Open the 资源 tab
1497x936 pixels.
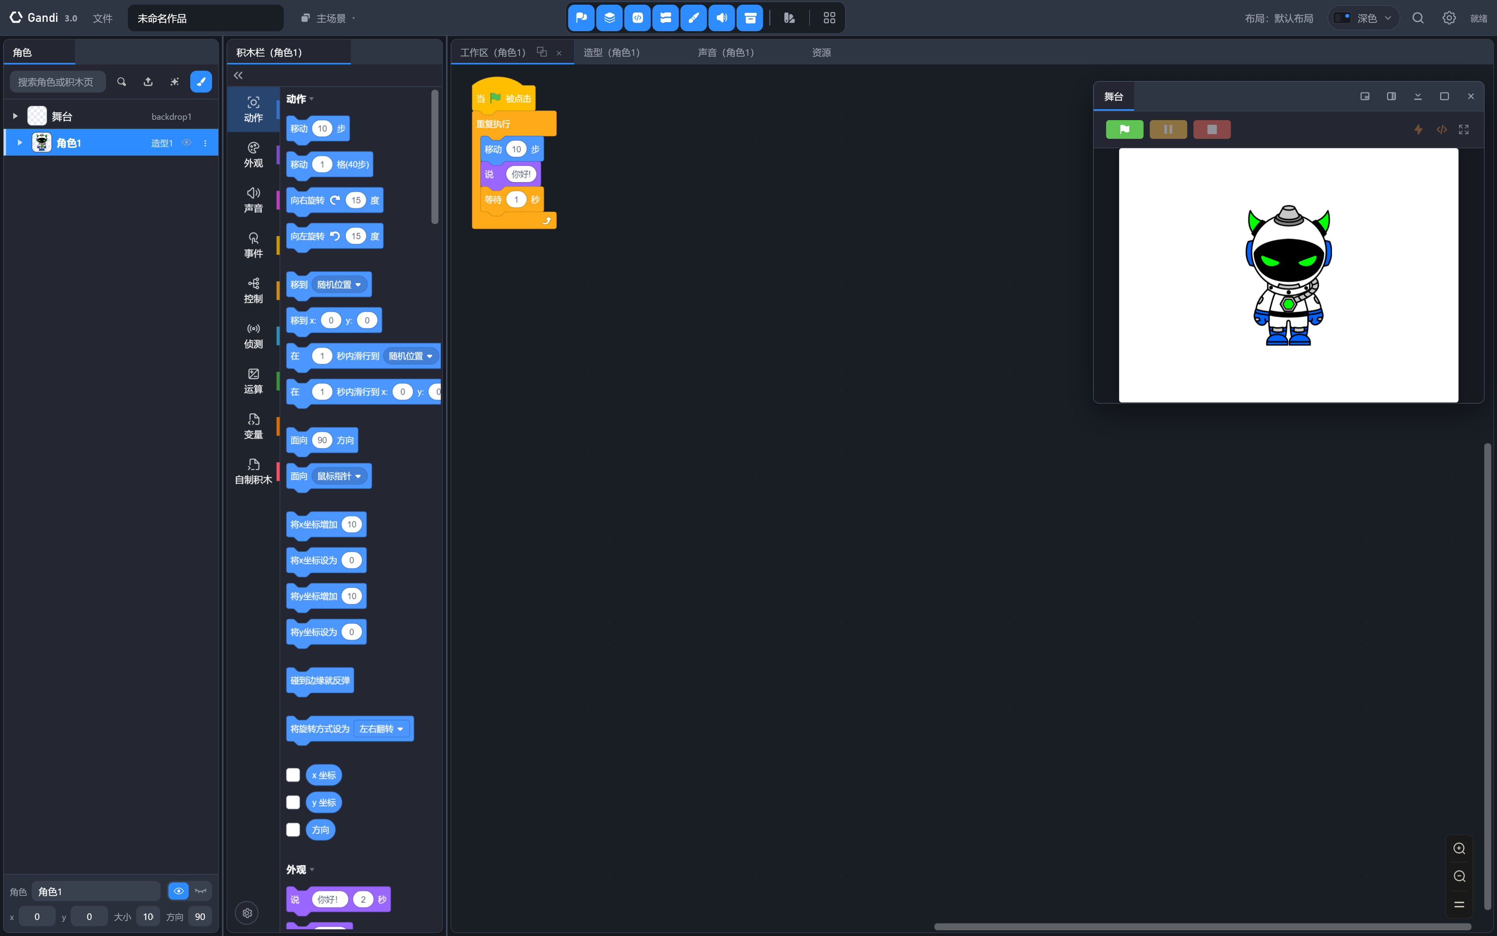821,53
